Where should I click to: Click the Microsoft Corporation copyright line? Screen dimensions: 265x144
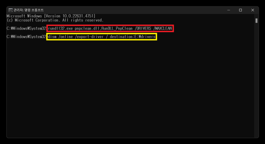[55, 20]
